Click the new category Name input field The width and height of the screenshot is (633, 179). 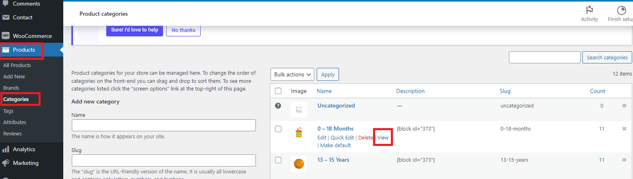pos(164,125)
